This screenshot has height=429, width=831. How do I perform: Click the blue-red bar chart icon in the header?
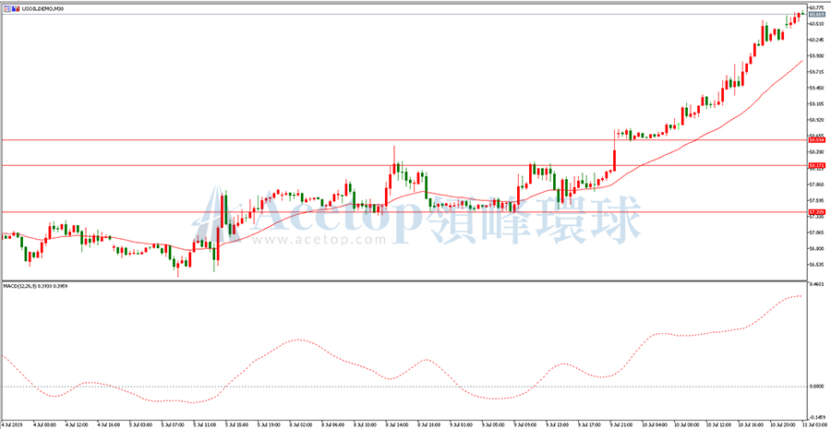click(x=14, y=9)
